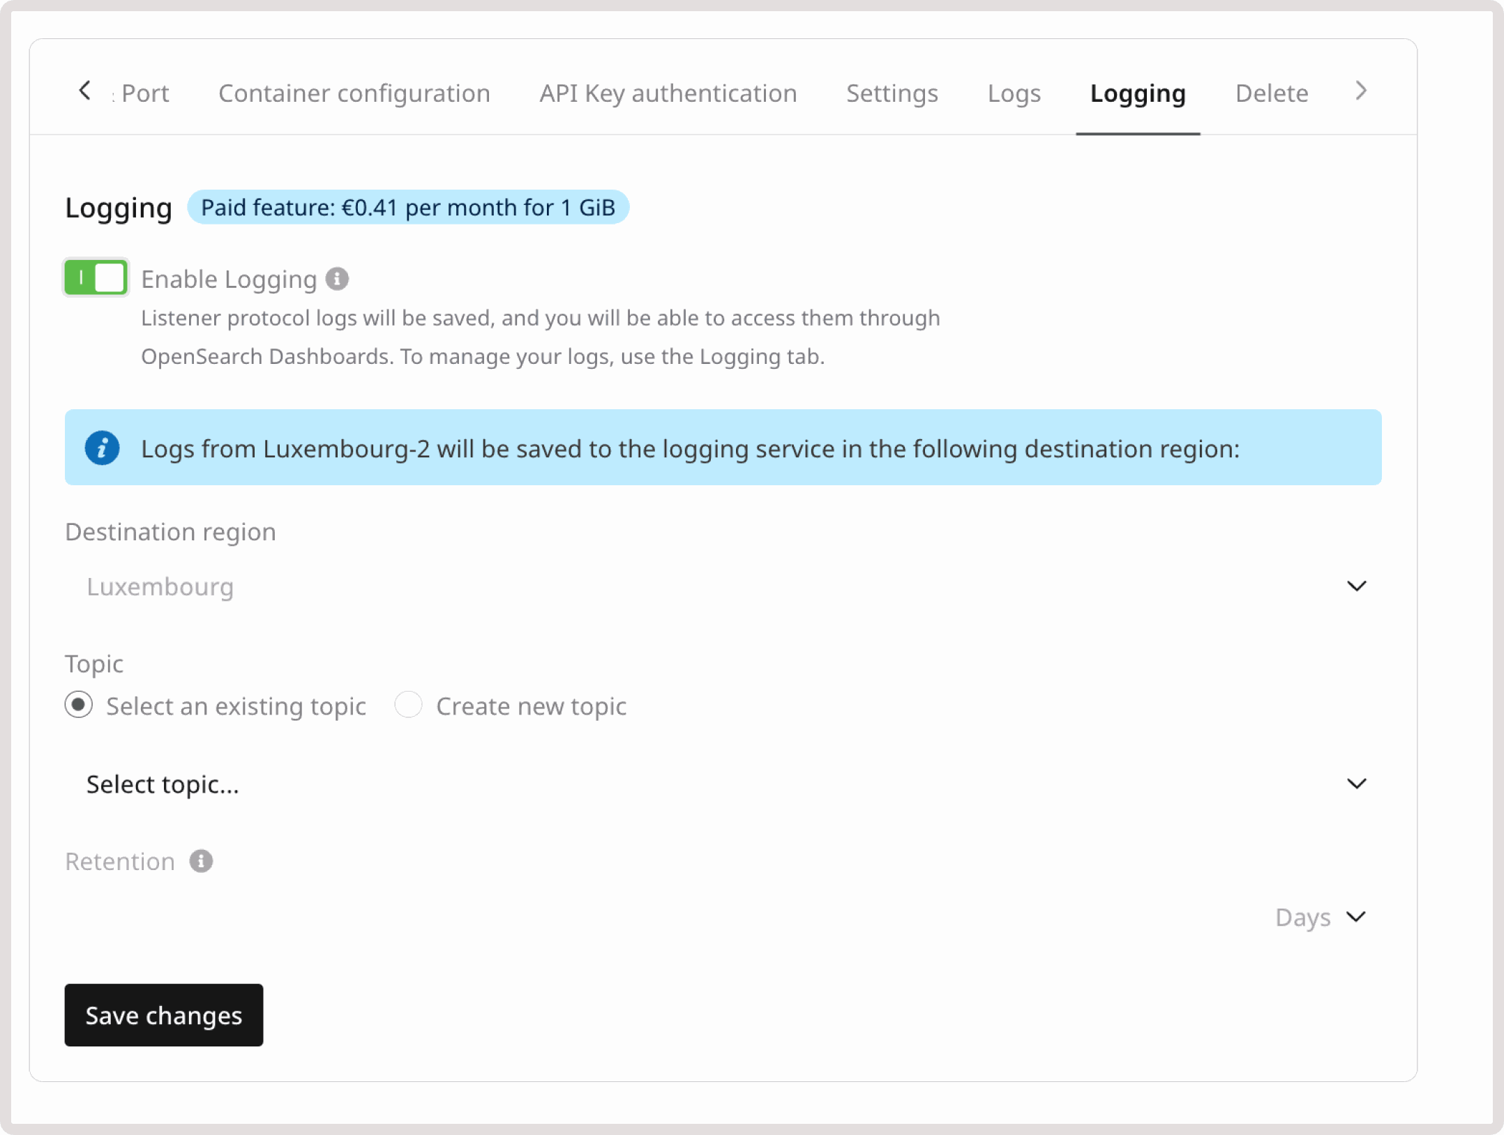The image size is (1504, 1135).
Task: Switch to the Delete tab
Action: click(x=1272, y=93)
